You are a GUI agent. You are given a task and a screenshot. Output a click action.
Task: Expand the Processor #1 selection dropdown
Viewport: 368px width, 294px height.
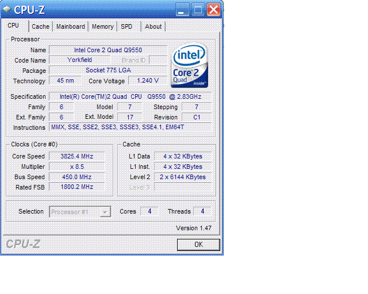click(x=105, y=212)
